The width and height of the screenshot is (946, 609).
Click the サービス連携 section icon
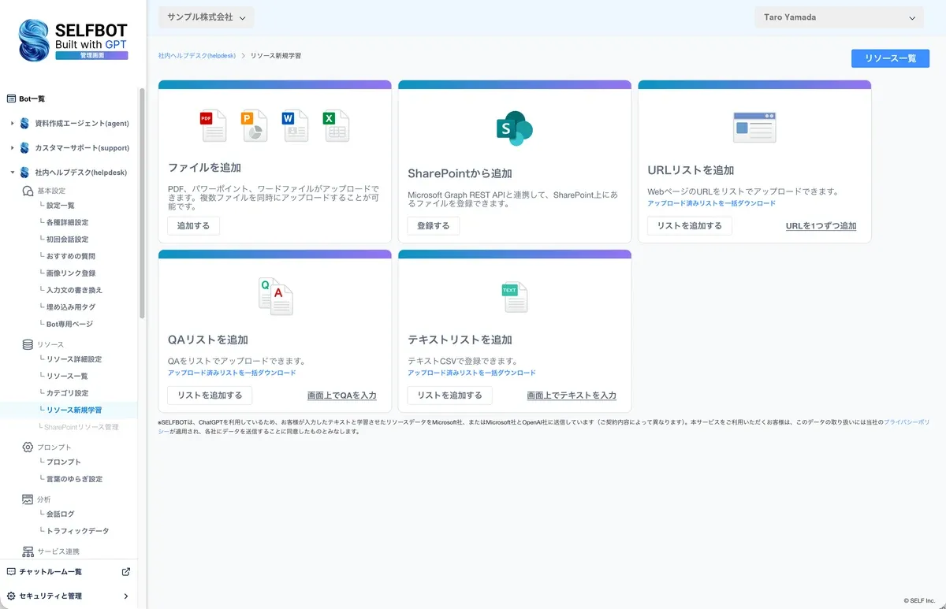click(x=28, y=551)
